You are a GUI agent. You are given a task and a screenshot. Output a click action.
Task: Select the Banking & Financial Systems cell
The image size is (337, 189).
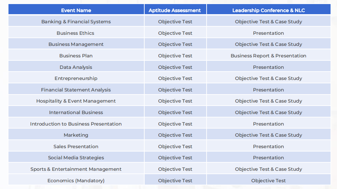76,22
